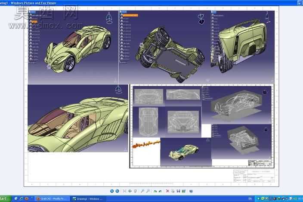303x202 pixels.
Task: Go to the previous image
Action: 112,191
